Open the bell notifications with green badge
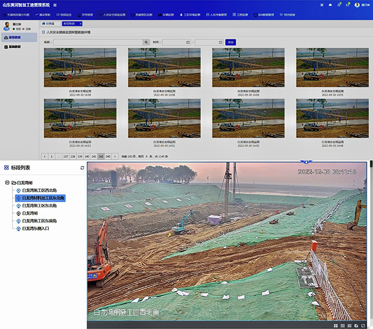 [x=339, y=5]
